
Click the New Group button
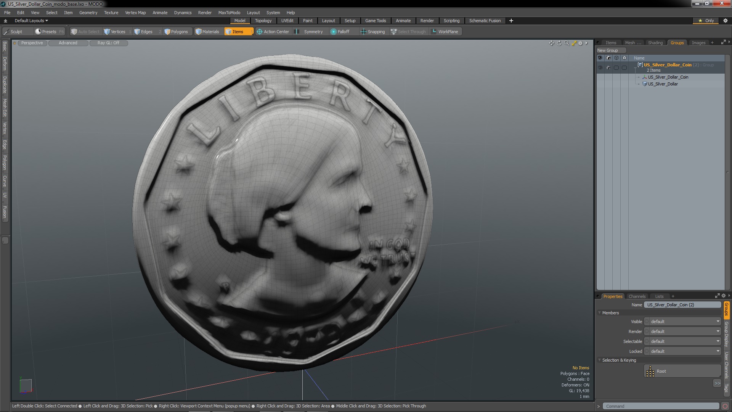point(611,50)
